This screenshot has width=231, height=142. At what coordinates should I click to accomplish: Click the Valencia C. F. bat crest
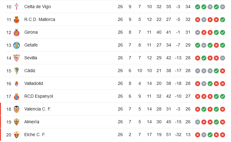pos(17,109)
